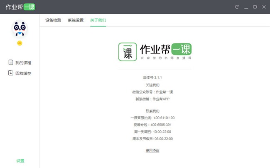Click 新浪微博：作业帮APP text
This screenshot has width=270, height=168.
(152, 99)
